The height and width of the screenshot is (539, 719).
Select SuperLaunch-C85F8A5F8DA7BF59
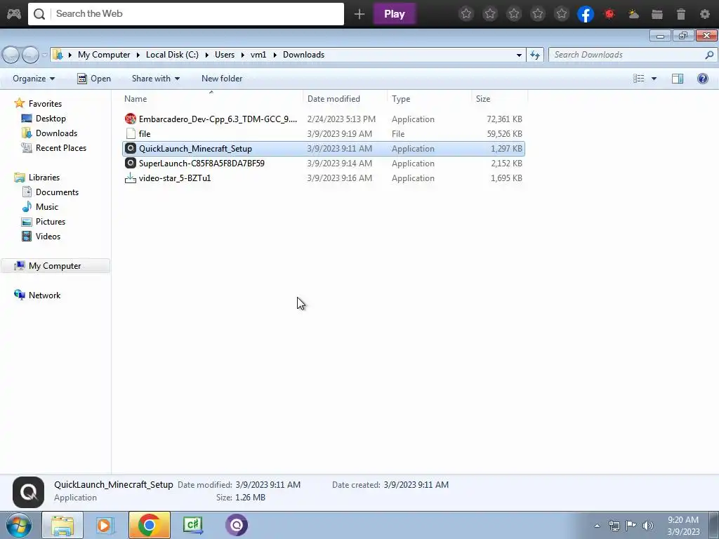(323, 163)
